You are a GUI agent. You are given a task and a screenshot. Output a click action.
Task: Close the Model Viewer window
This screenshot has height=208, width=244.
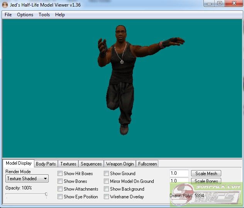[x=234, y=3]
